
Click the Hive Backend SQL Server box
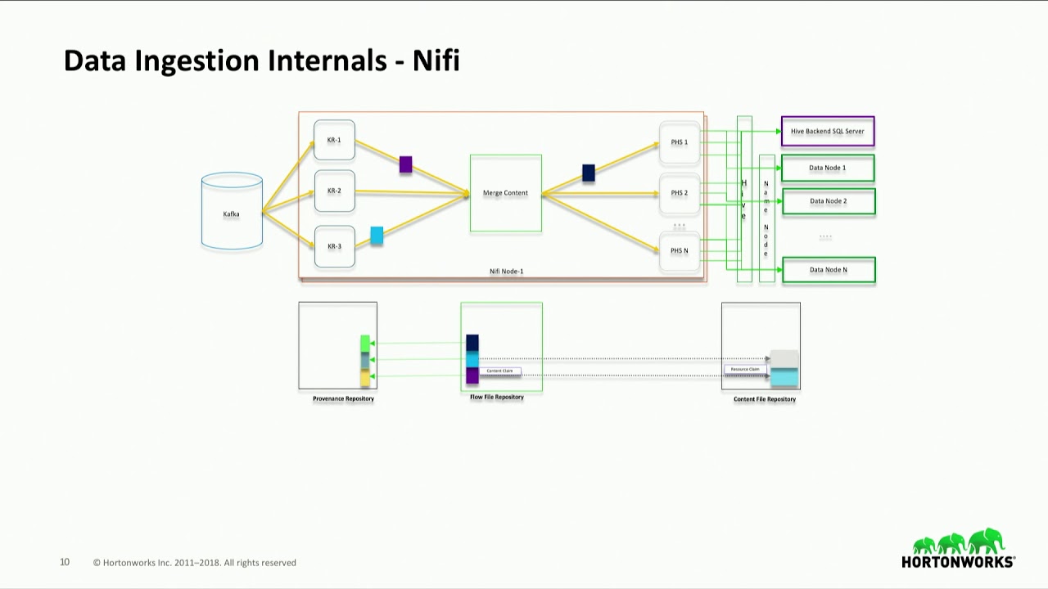click(828, 131)
